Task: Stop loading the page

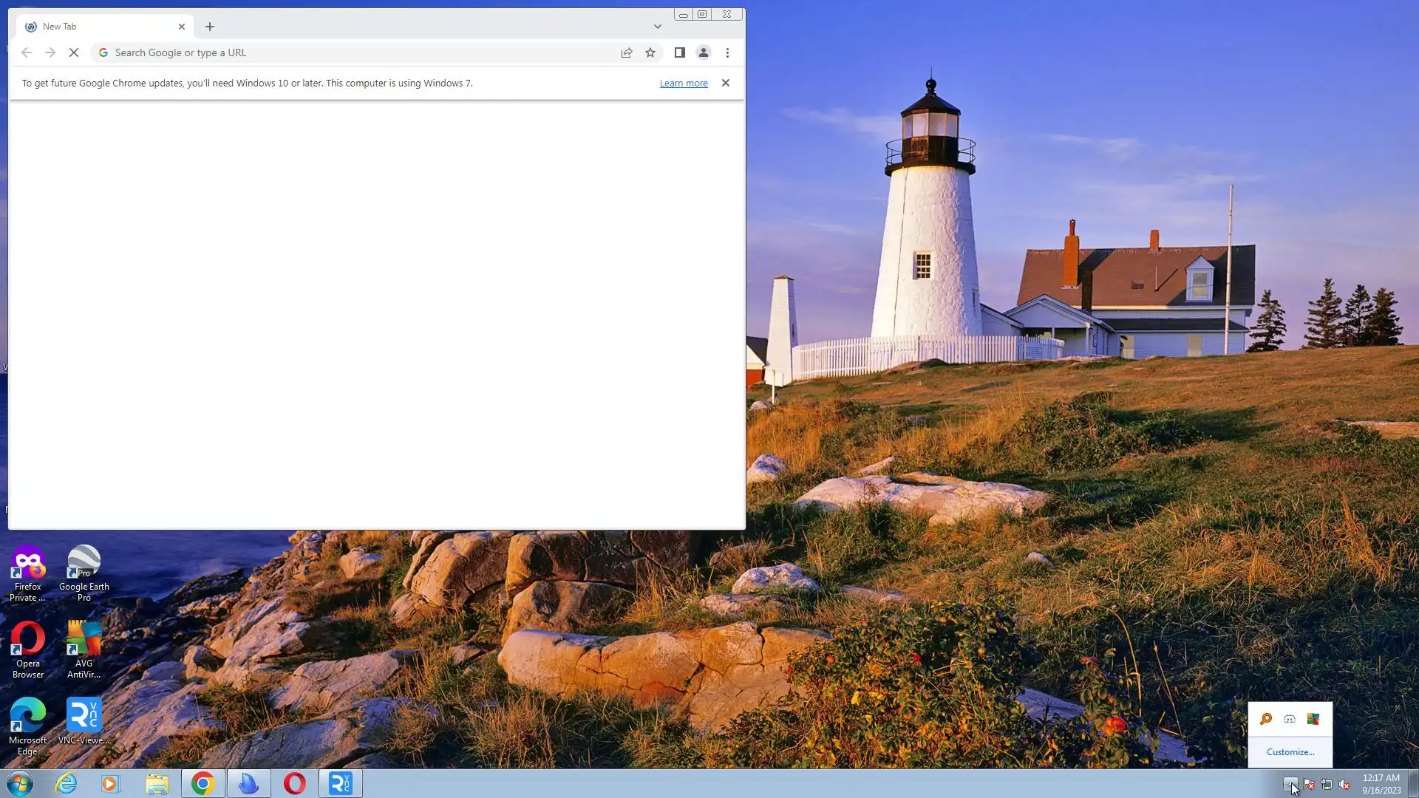Action: (x=74, y=52)
